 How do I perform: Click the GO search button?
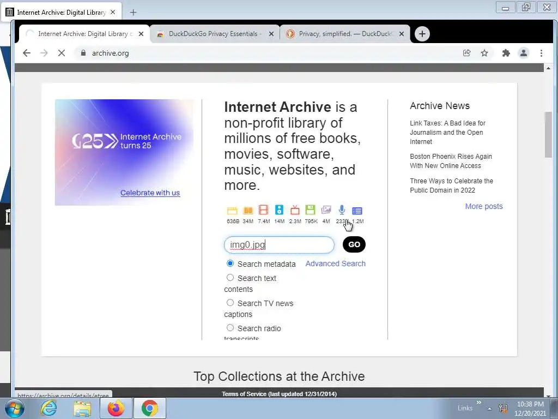point(354,244)
